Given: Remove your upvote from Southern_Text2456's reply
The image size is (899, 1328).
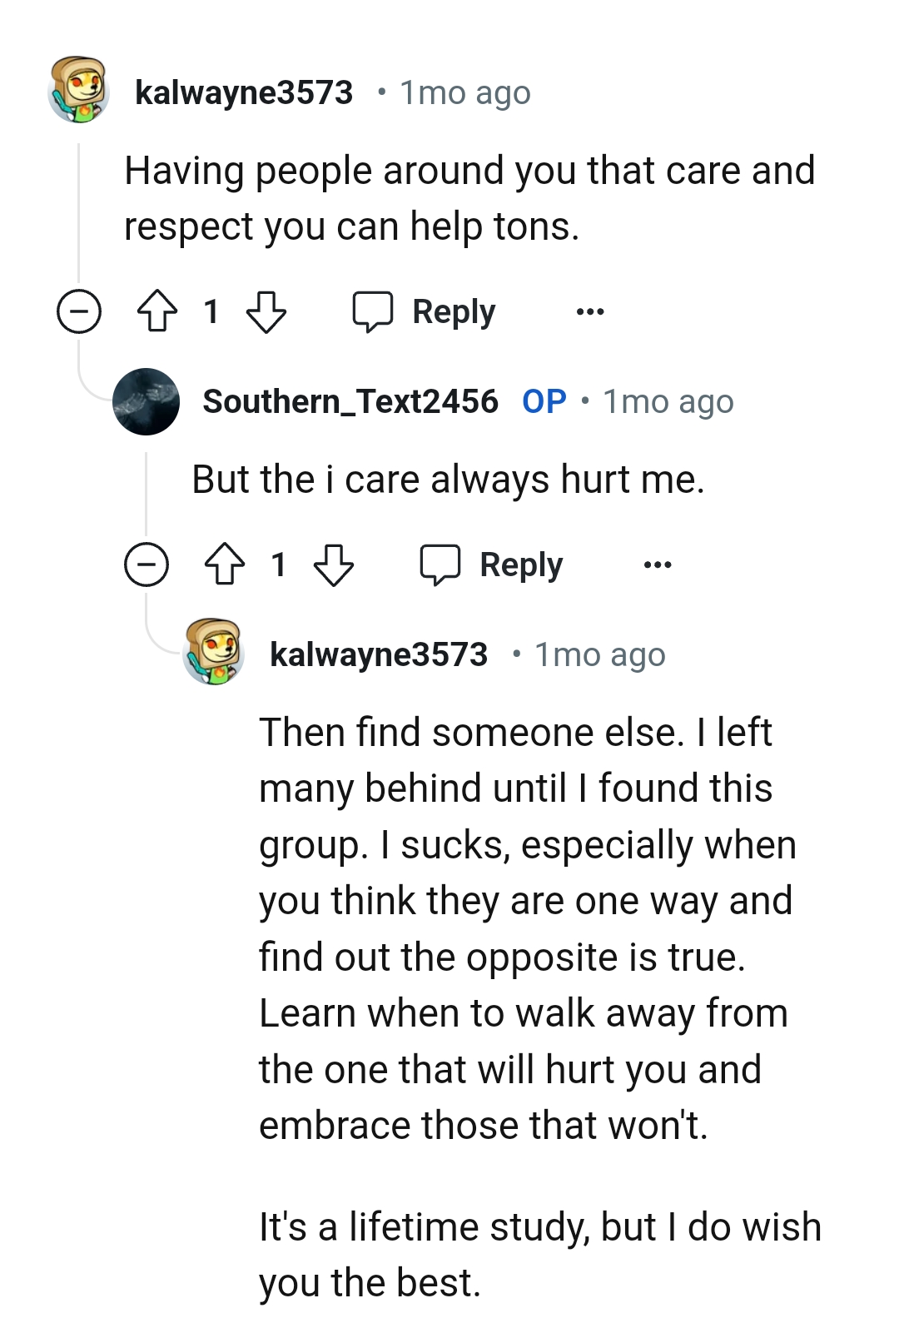Looking at the screenshot, I should pyautogui.click(x=223, y=566).
